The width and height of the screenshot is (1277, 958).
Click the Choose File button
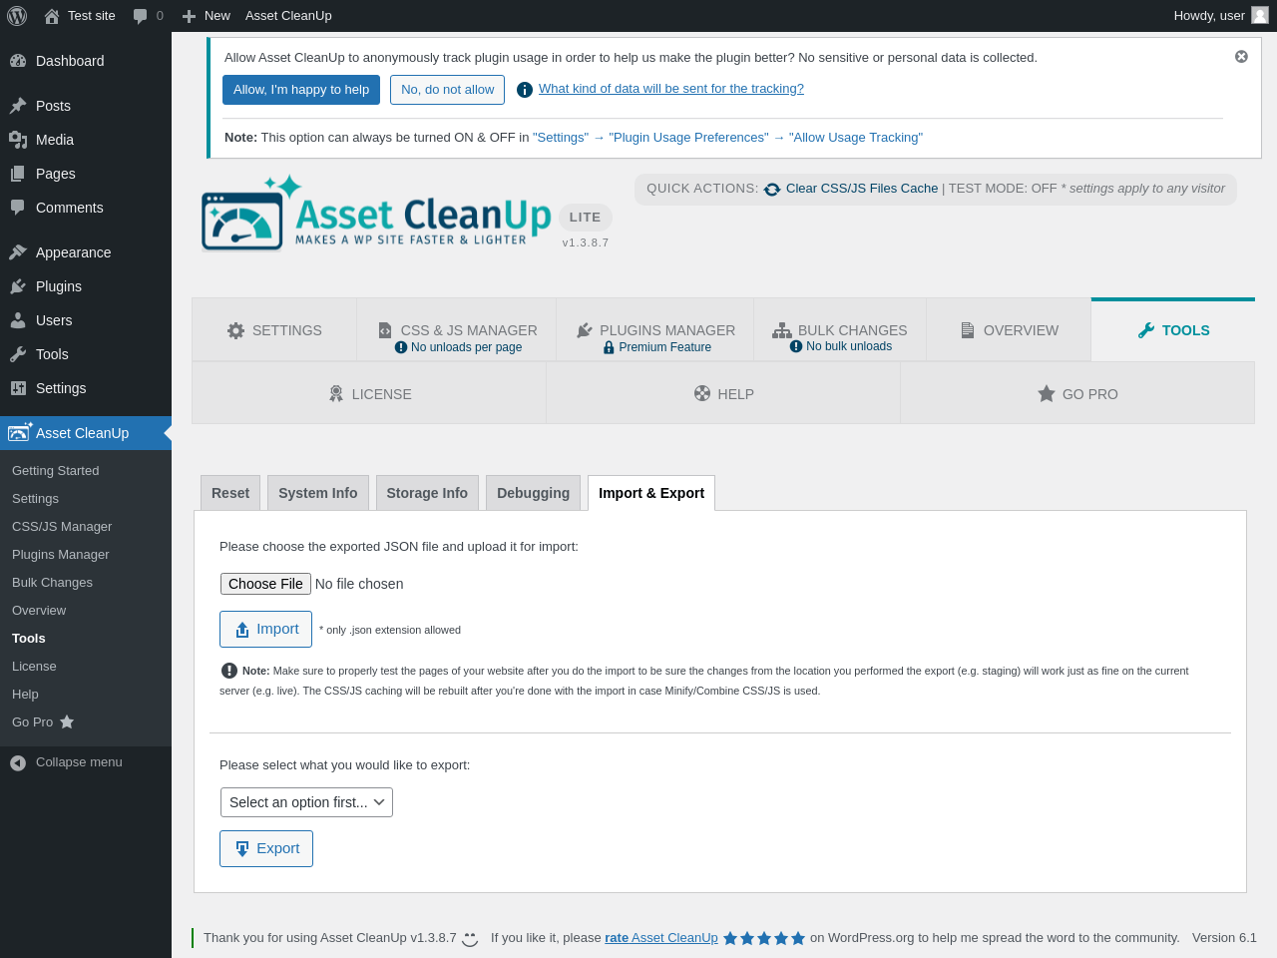pos(265,584)
